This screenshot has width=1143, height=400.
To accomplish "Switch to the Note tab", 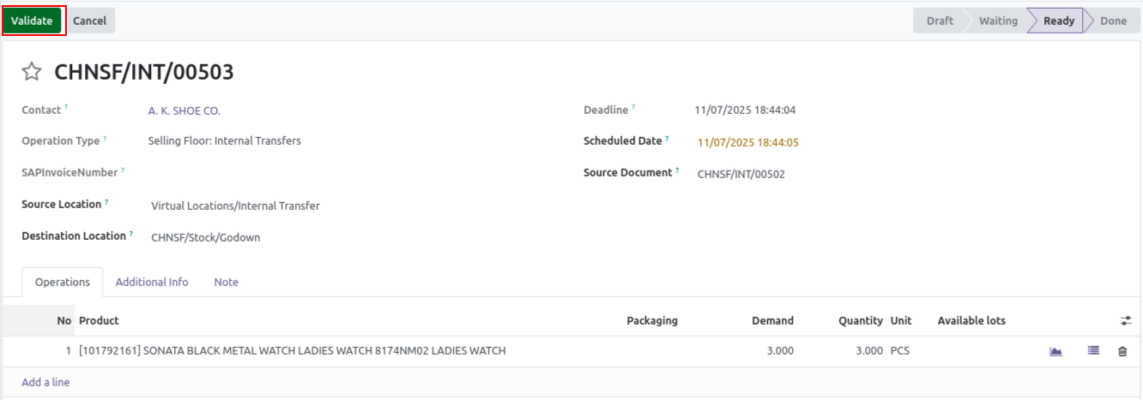I will tap(227, 282).
